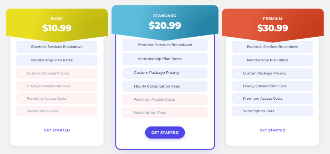This screenshot has height=154, width=330.
Task: Open Get Started link under Premium plan
Action: (x=273, y=130)
